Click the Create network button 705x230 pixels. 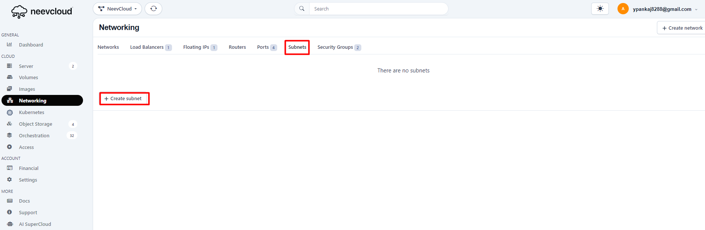pos(682,28)
